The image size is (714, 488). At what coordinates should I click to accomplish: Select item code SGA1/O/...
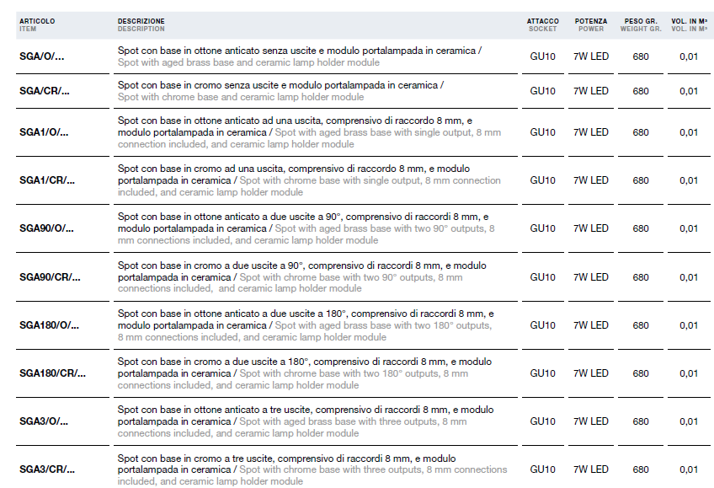(44, 132)
